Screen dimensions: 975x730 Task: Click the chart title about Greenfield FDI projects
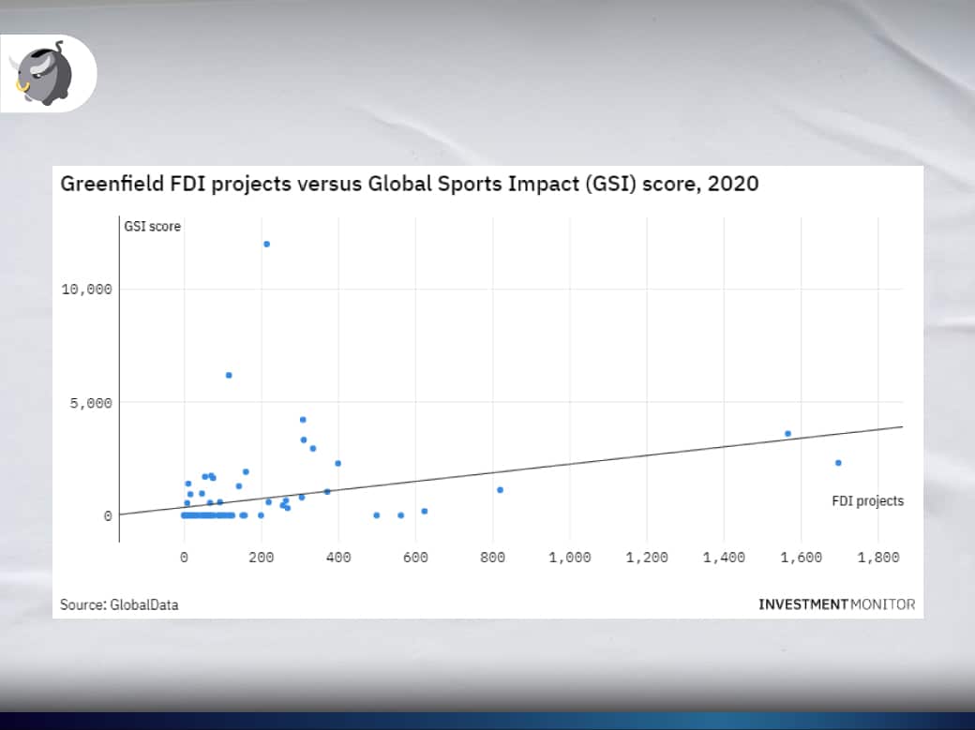click(409, 184)
